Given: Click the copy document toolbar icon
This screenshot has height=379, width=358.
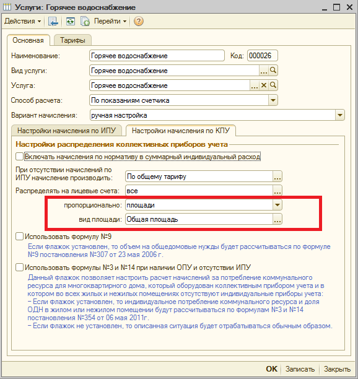Looking at the screenshot, I should pyautogui.click(x=85, y=21).
